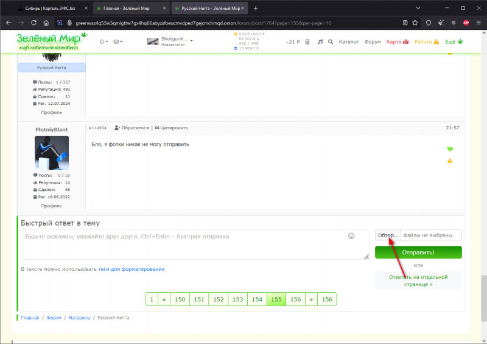Click the calculator icon in the site header
Viewport: 487px width, 344px height.
[307, 42]
